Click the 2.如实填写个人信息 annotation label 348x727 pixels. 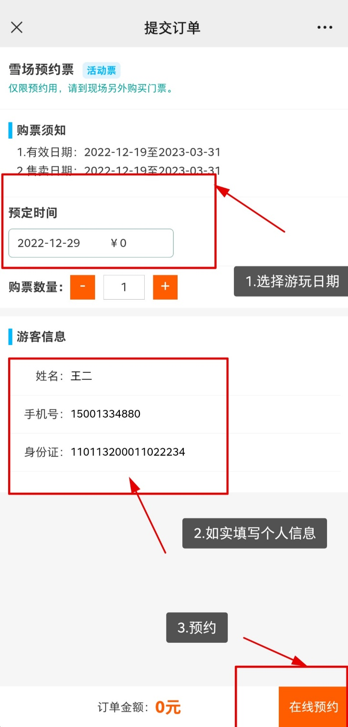[x=254, y=533]
